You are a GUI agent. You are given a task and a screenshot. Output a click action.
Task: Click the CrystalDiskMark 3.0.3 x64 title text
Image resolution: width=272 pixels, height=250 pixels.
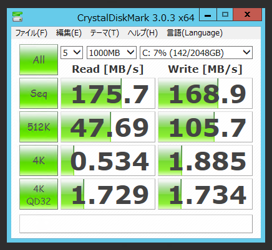(136, 18)
